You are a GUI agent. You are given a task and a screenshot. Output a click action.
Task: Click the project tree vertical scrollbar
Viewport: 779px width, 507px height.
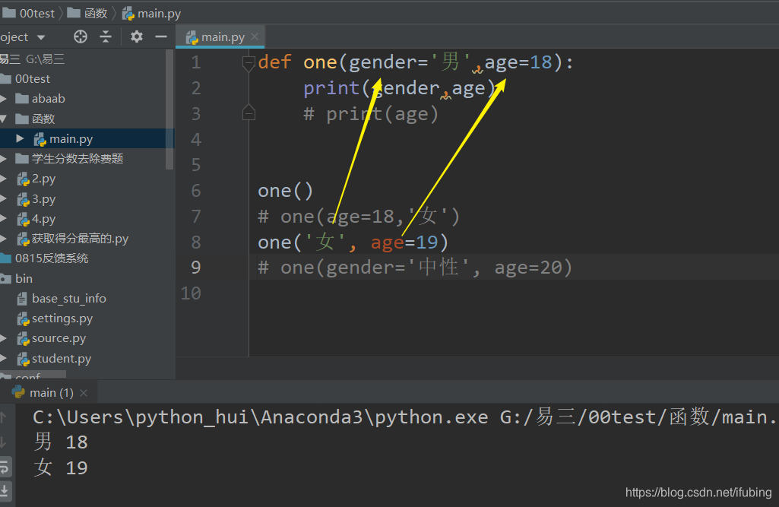[x=169, y=109]
